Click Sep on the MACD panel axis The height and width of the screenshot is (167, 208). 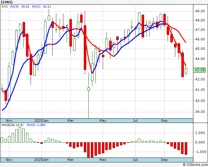(164, 160)
